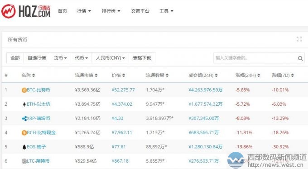Viewport: 308px width, 169px height.
Task: Expand the 货币 filter dropdown
Action: 60,58
